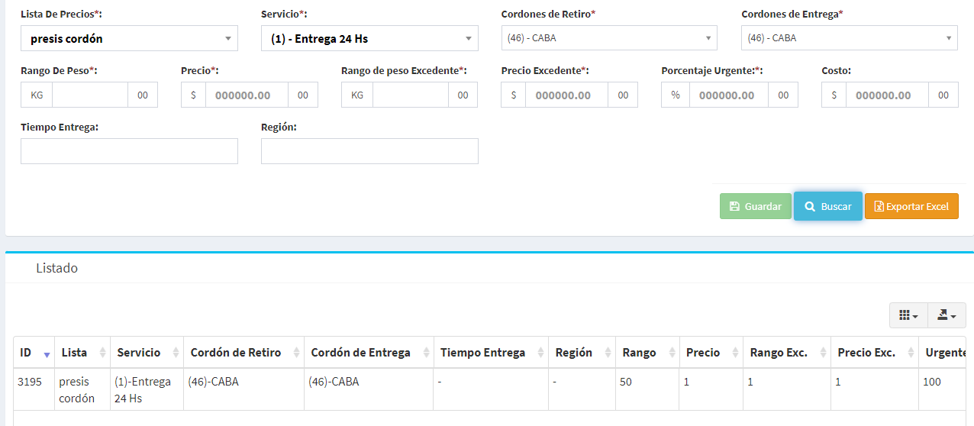This screenshot has height=426, width=974.
Task: Click the Buscar search button
Action: [828, 206]
